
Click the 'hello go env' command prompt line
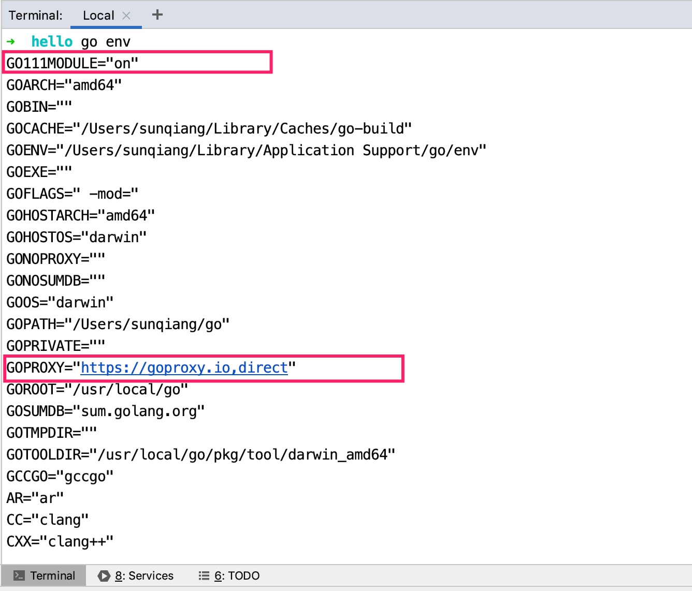click(68, 41)
